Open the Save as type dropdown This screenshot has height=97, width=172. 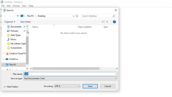pyautogui.click(x=70, y=78)
